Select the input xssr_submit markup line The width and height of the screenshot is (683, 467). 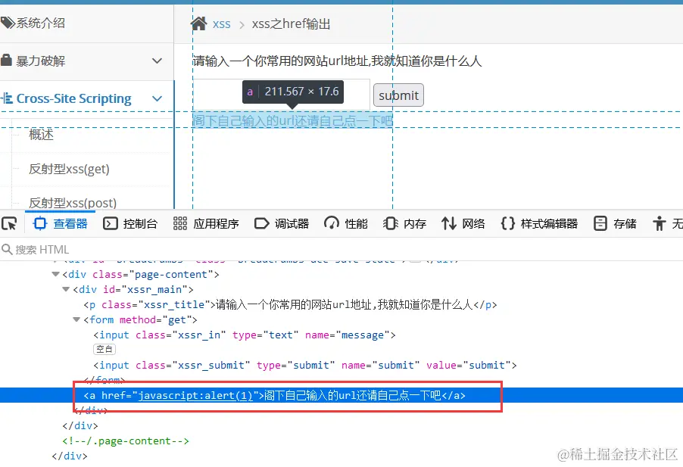point(305,365)
